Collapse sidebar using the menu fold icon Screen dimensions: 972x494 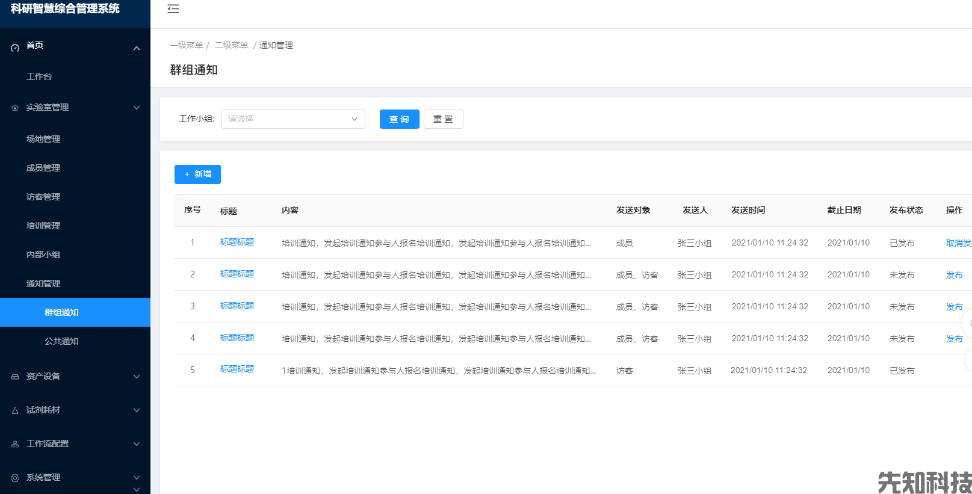coord(173,9)
